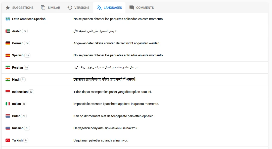Click the Indonesian flag icon
Screen dimensions: 272x149
pyautogui.click(x=8, y=92)
